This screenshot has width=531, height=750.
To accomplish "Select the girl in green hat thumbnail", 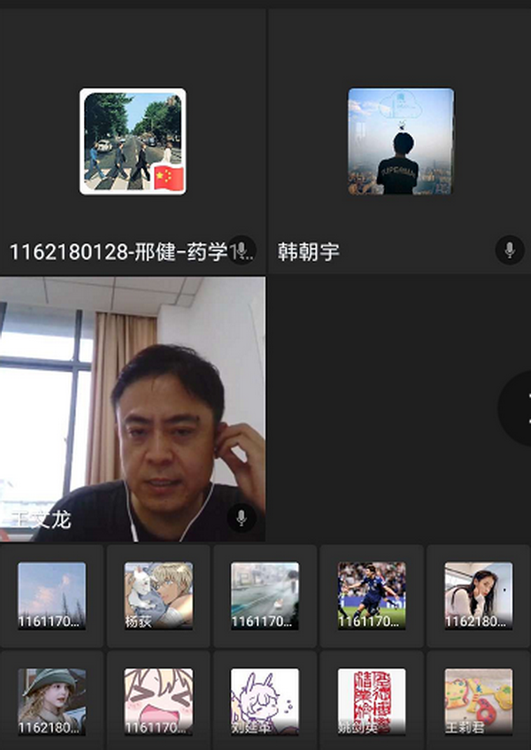I will click(x=52, y=701).
